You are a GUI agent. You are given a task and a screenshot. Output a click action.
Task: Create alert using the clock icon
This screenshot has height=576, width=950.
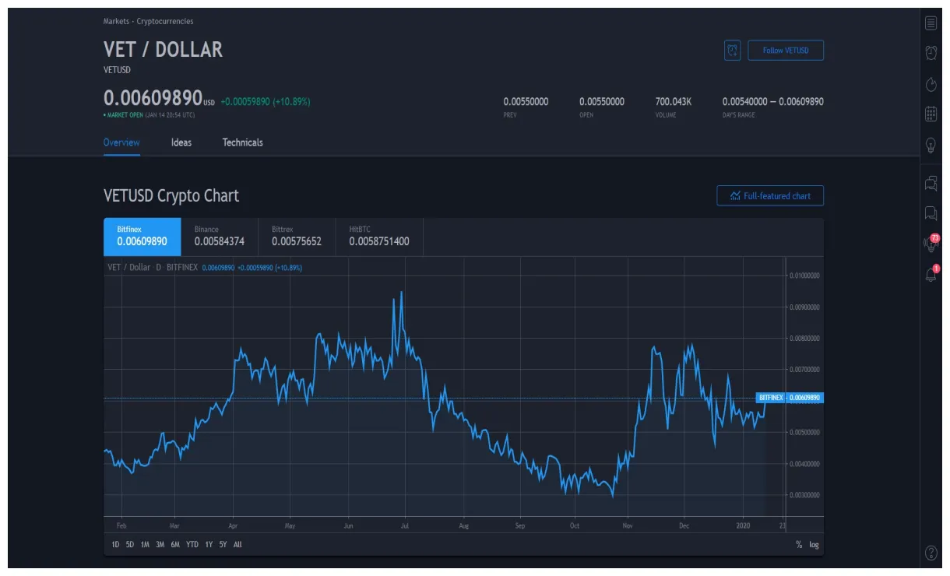pos(731,50)
